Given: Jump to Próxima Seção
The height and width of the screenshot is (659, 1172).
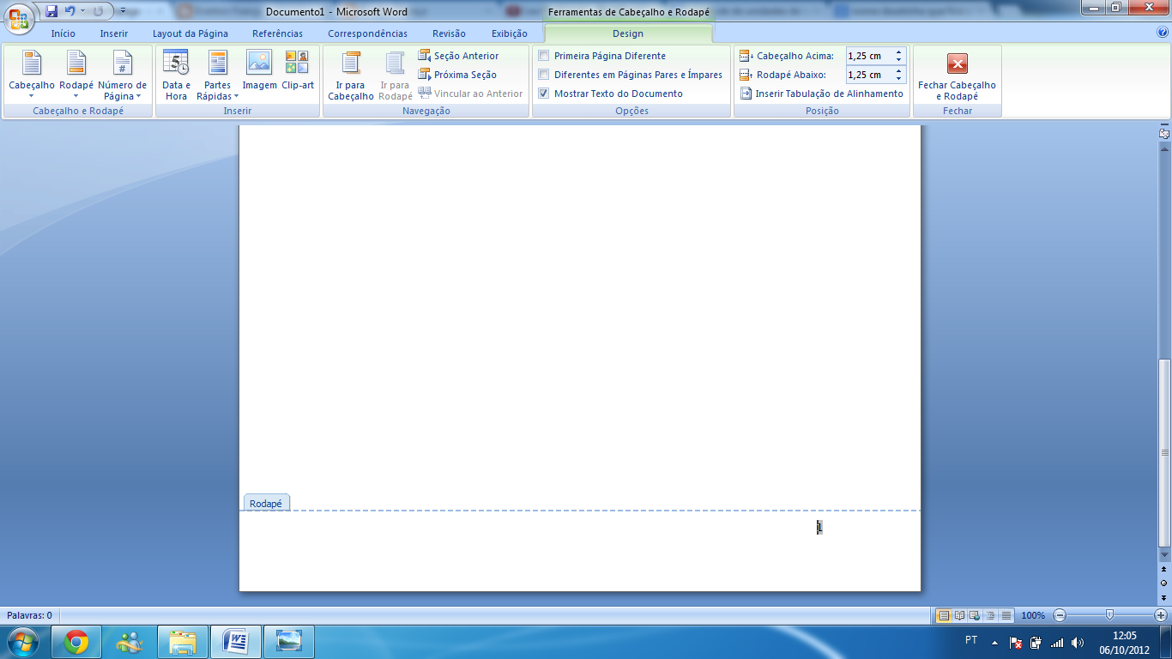Looking at the screenshot, I should pyautogui.click(x=457, y=75).
